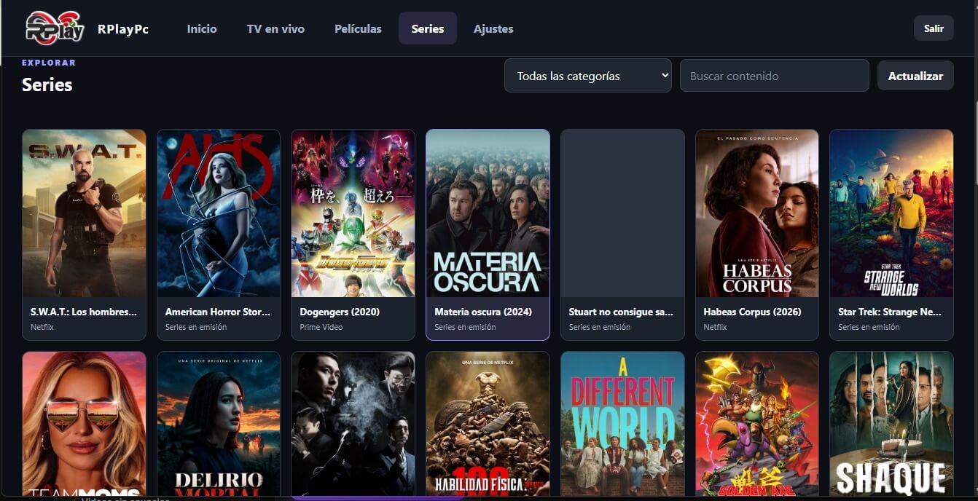Open the Materia Oscura poster
Image resolution: width=978 pixels, height=501 pixels.
(488, 213)
